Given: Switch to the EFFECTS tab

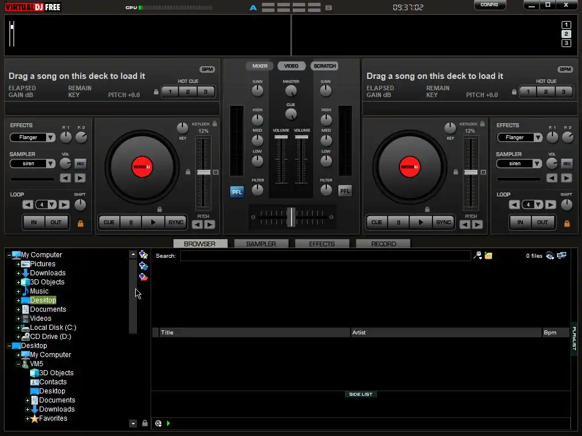Looking at the screenshot, I should click(x=322, y=244).
